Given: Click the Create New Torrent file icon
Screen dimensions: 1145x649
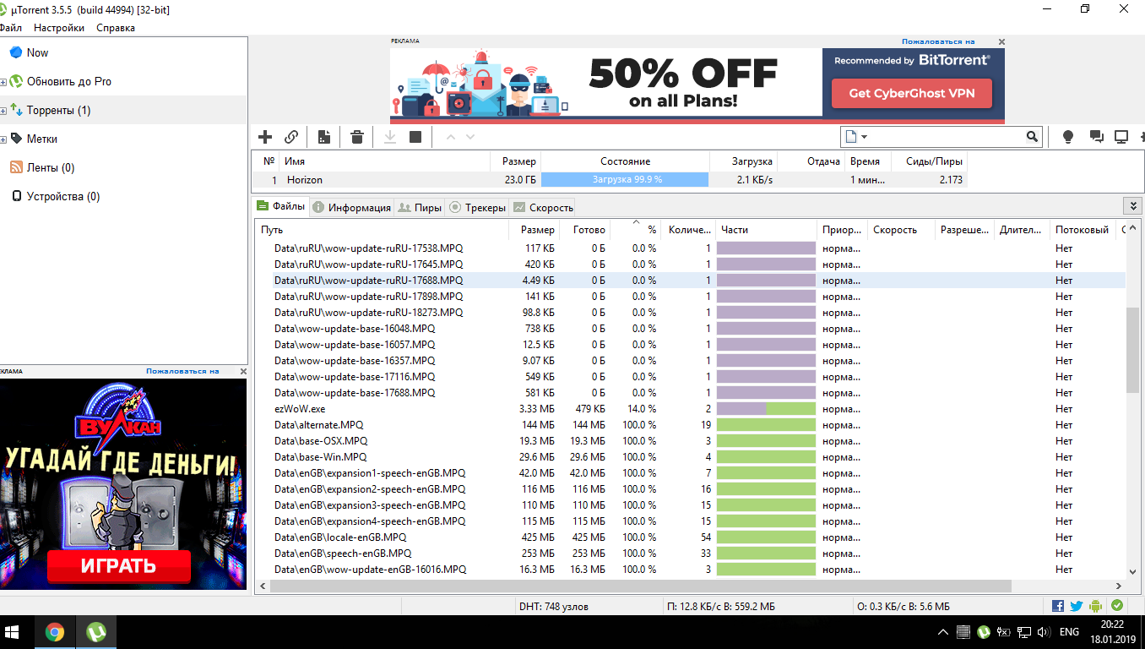Looking at the screenshot, I should [324, 137].
